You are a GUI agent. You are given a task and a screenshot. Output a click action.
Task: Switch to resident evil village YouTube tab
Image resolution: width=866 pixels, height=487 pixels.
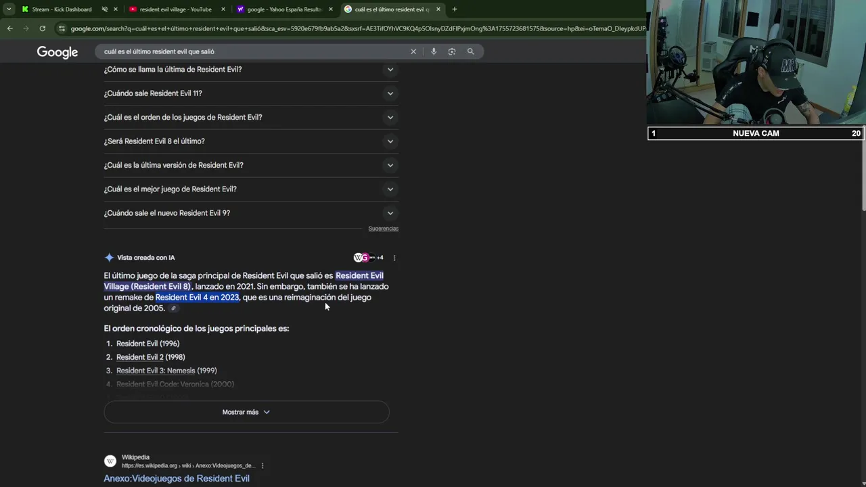click(176, 9)
